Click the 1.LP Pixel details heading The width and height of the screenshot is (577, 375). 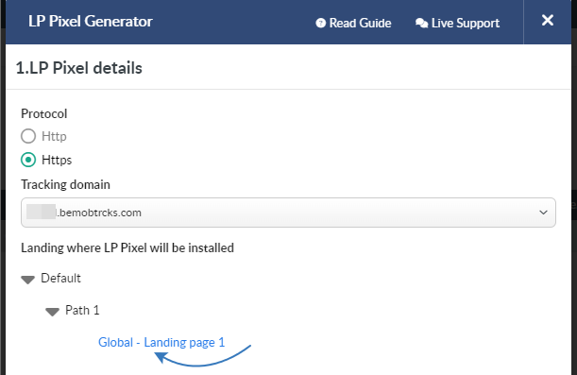(x=78, y=68)
